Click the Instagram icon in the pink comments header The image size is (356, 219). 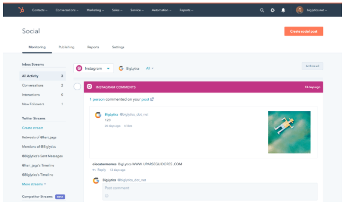(89, 87)
